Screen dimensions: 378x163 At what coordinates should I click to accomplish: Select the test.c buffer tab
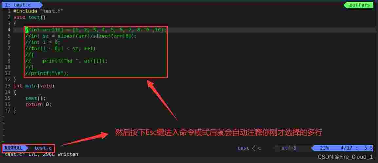click(x=22, y=5)
